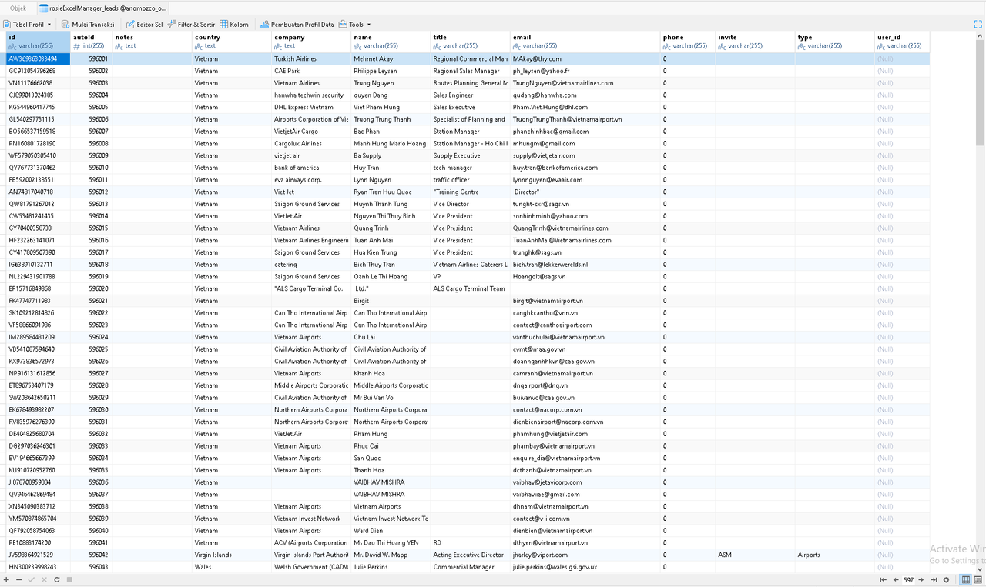The width and height of the screenshot is (986, 587).
Task: Switch to form view
Action: click(x=978, y=579)
